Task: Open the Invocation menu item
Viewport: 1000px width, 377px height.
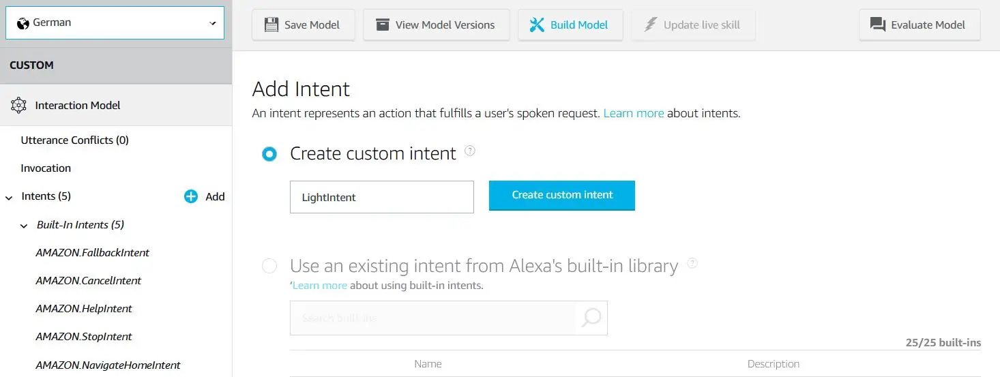Action: (x=46, y=168)
